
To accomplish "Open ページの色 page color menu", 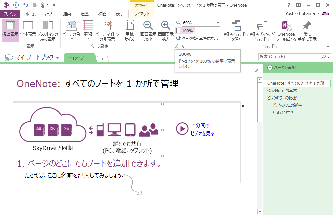I will (x=71, y=31).
